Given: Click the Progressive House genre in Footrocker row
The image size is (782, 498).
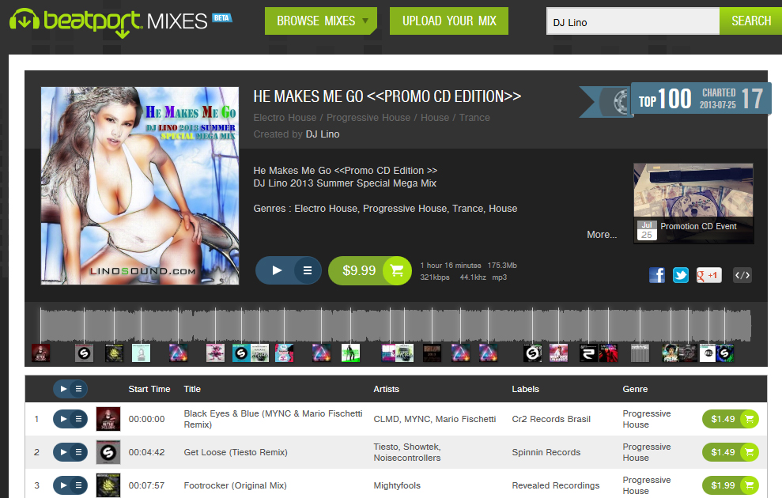Looking at the screenshot, I should click(x=646, y=485).
